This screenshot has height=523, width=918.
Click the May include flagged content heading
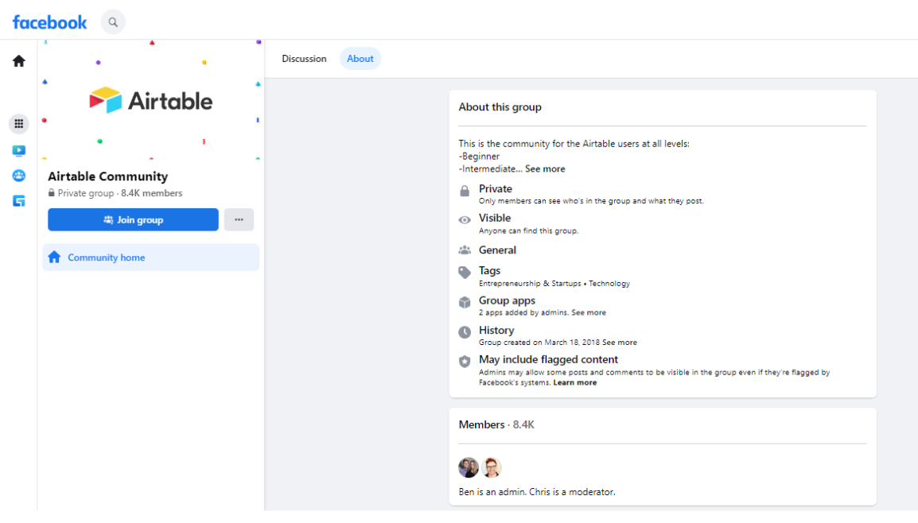click(x=549, y=360)
